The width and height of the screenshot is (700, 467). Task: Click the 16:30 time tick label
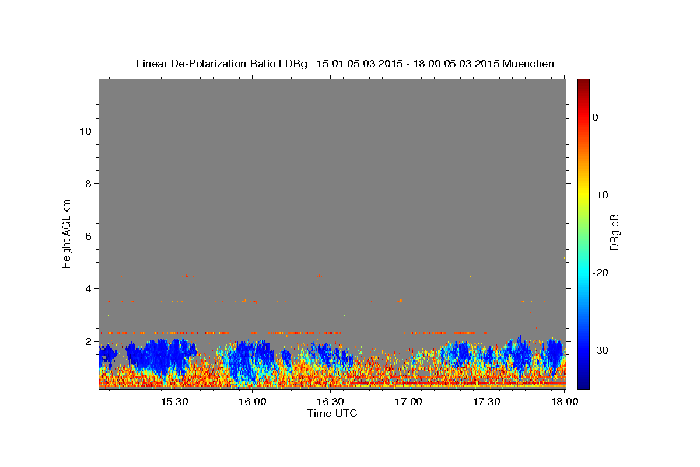(x=330, y=402)
